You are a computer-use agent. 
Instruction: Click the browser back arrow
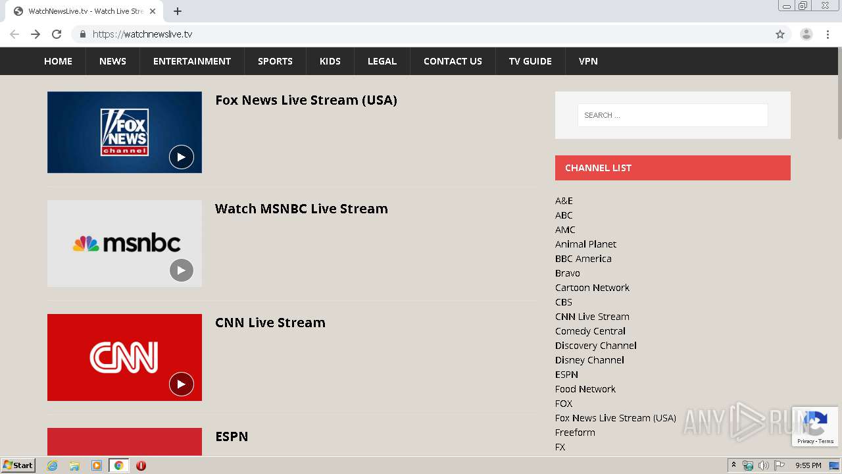pos(14,34)
